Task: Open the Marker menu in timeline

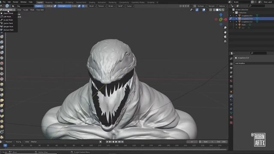Action: [x=34, y=142]
